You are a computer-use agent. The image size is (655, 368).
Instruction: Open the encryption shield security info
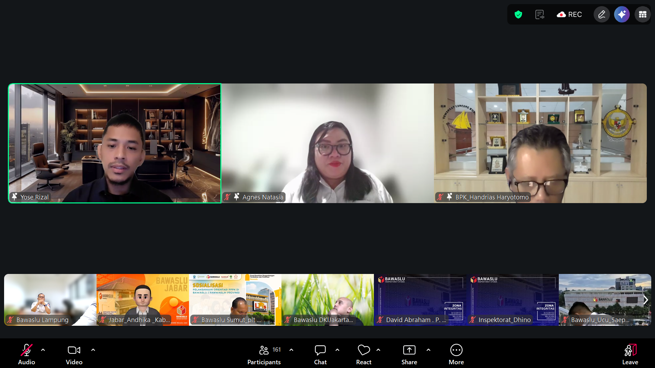tap(518, 14)
